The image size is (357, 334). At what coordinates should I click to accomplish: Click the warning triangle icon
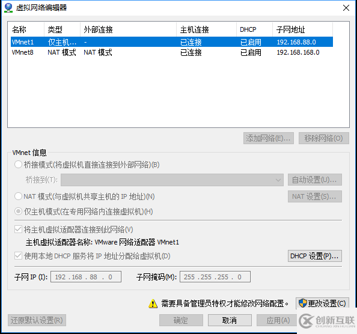153,303
